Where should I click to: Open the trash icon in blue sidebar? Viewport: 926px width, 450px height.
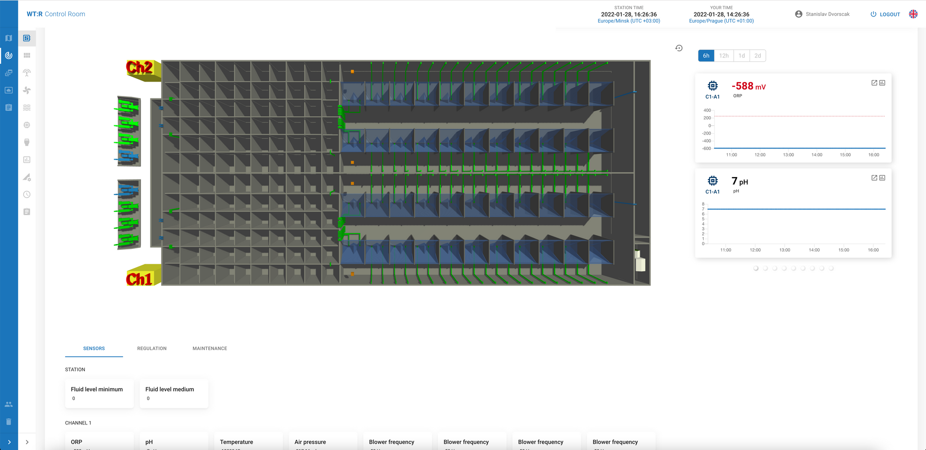tap(9, 422)
